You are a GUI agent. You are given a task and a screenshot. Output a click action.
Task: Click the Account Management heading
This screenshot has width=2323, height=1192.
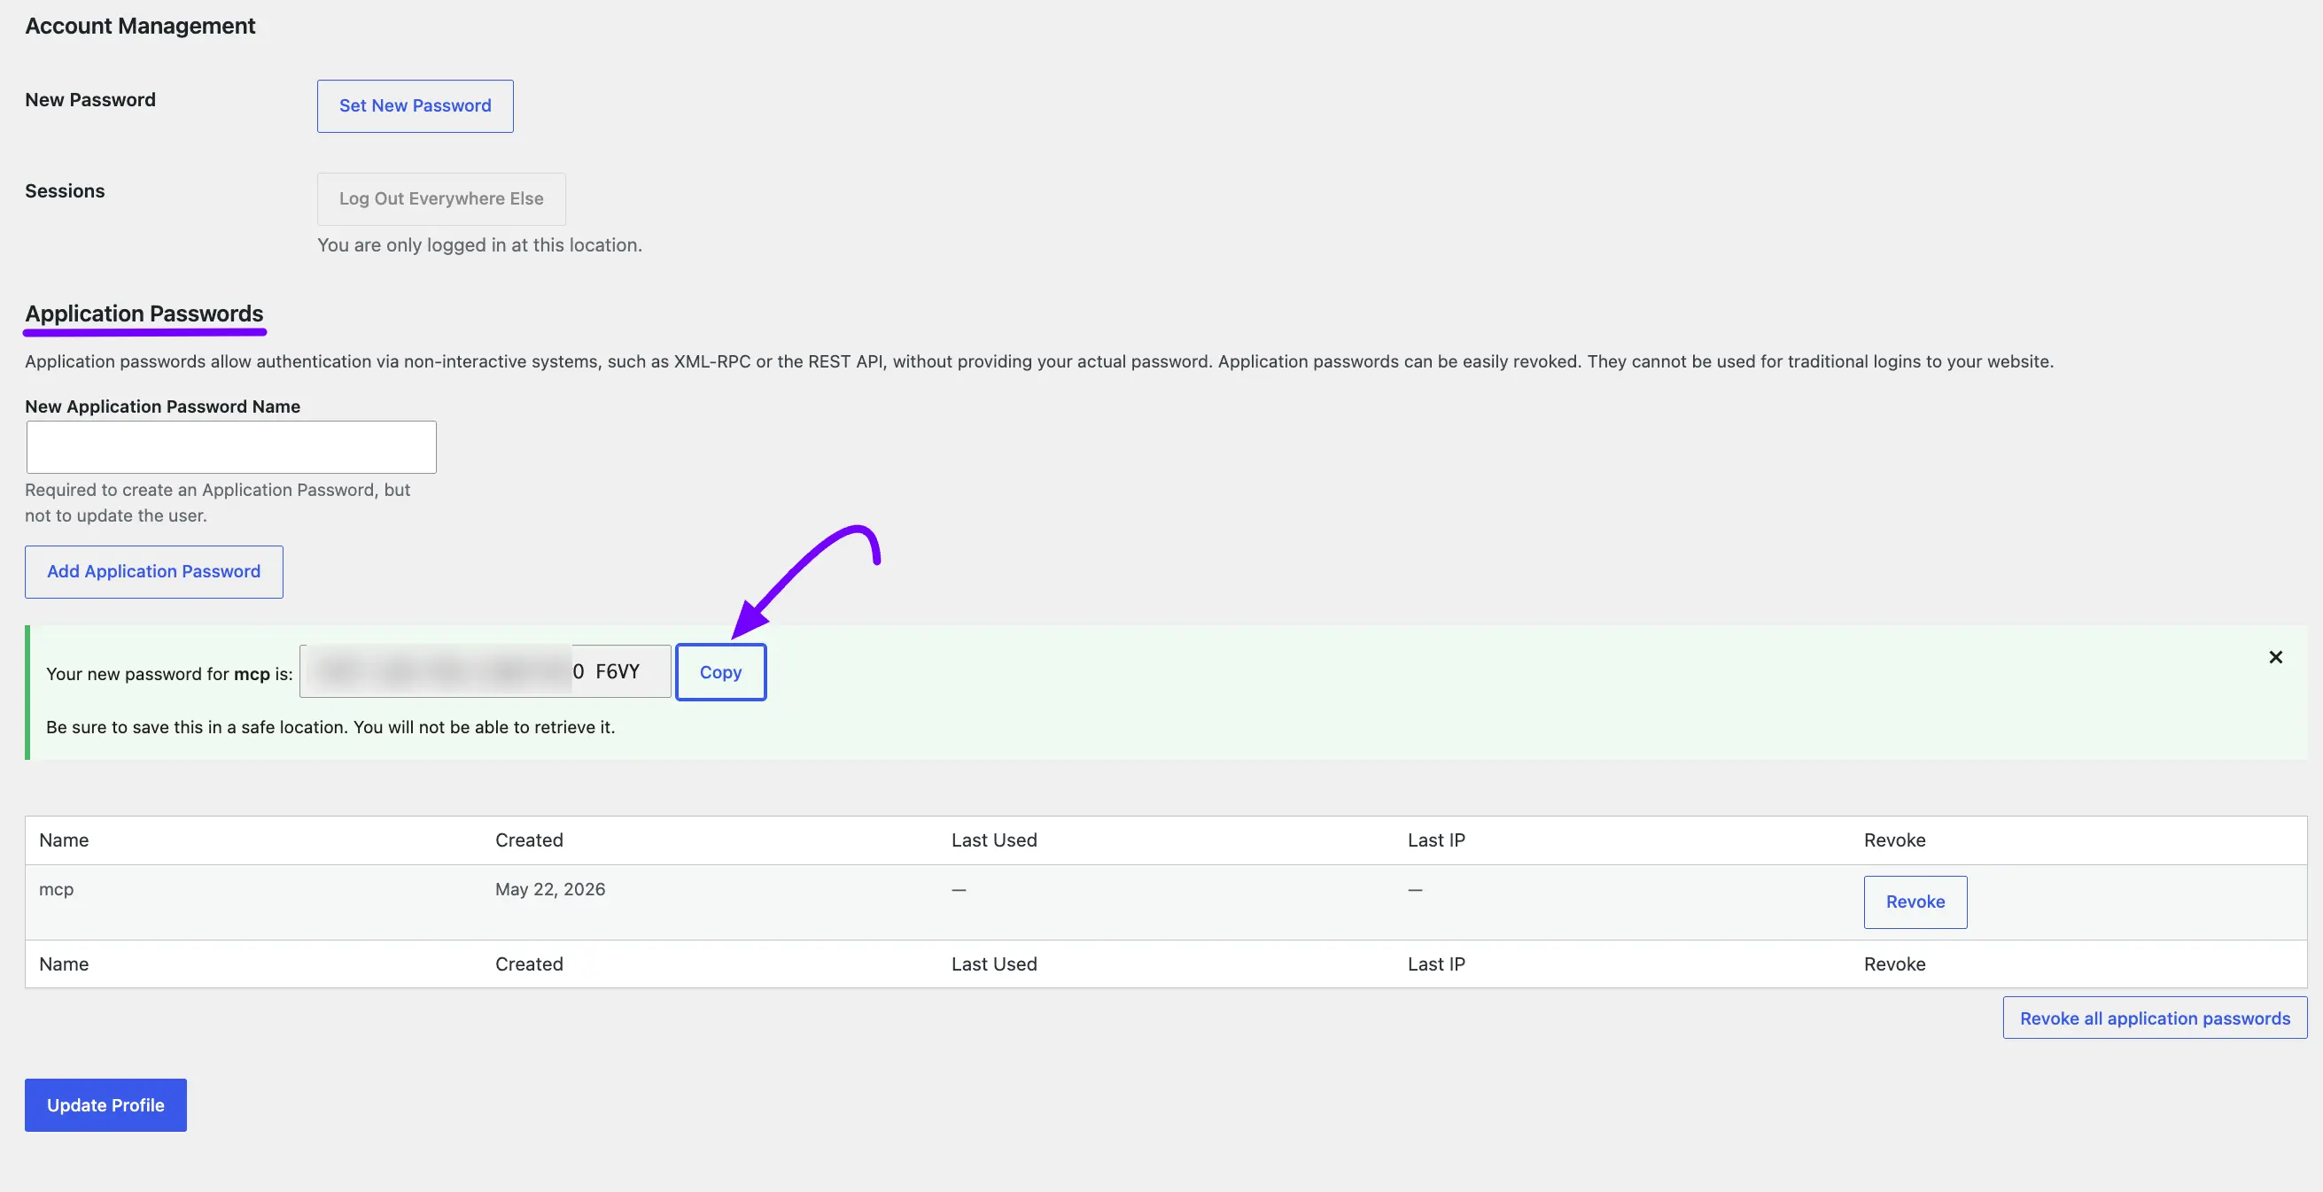point(140,27)
